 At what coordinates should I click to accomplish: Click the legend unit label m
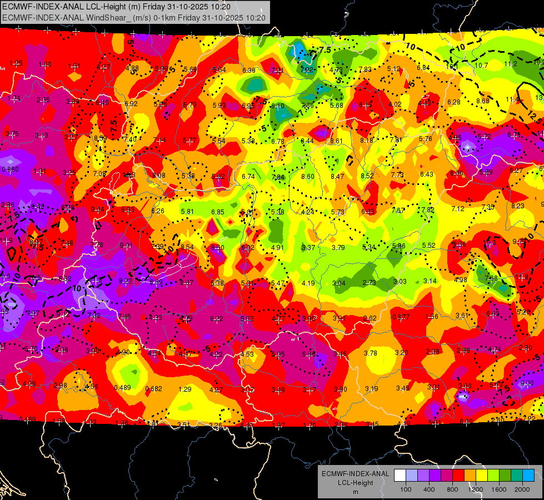(355, 492)
